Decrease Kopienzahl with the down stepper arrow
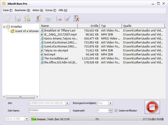Viewport: 168px width, 125px height. pyautogui.click(x=111, y=112)
